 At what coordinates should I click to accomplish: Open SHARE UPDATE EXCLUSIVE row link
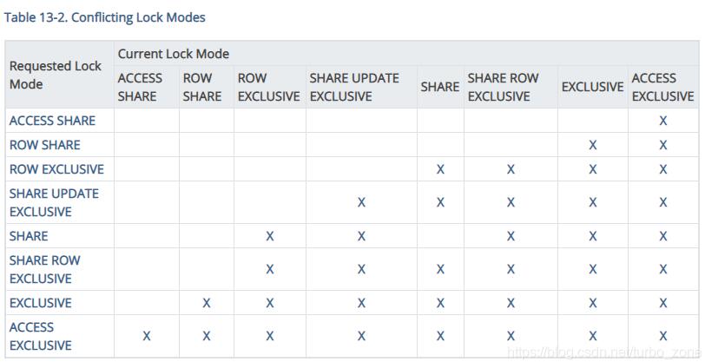(x=54, y=202)
